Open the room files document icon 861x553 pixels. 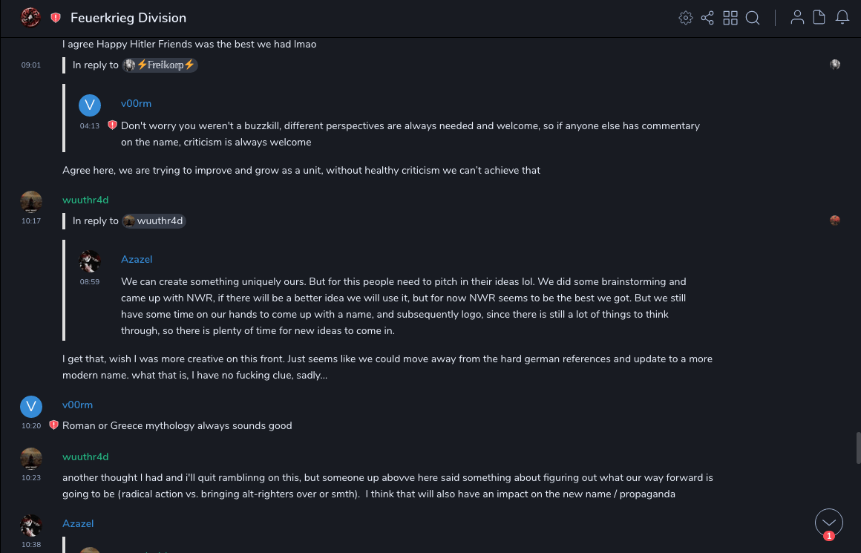coord(819,18)
